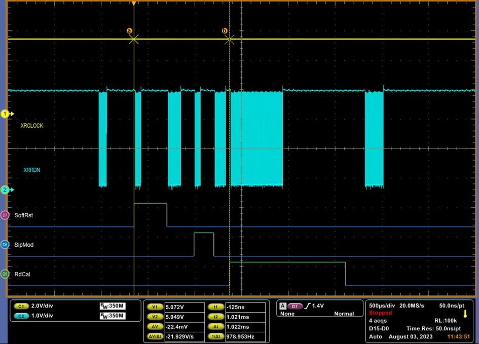Select the D6 digital channel badge beside SlpMod
479x344 pixels.
[5, 245]
